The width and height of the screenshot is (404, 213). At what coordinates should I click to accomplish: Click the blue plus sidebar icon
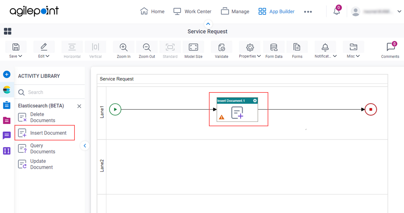click(7, 74)
